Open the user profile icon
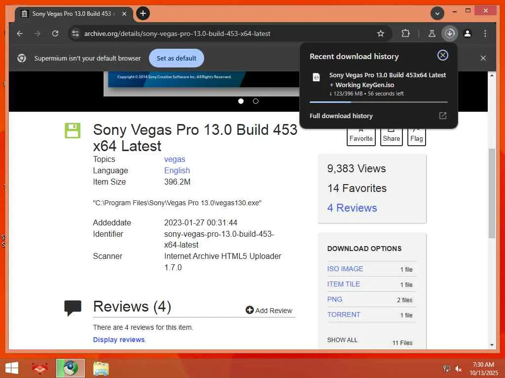This screenshot has height=378, width=505. [x=468, y=33]
